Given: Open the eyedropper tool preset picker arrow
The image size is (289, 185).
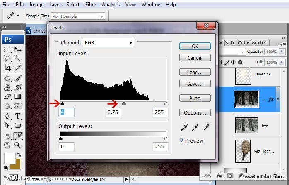Looking at the screenshot, I should 19,16.
